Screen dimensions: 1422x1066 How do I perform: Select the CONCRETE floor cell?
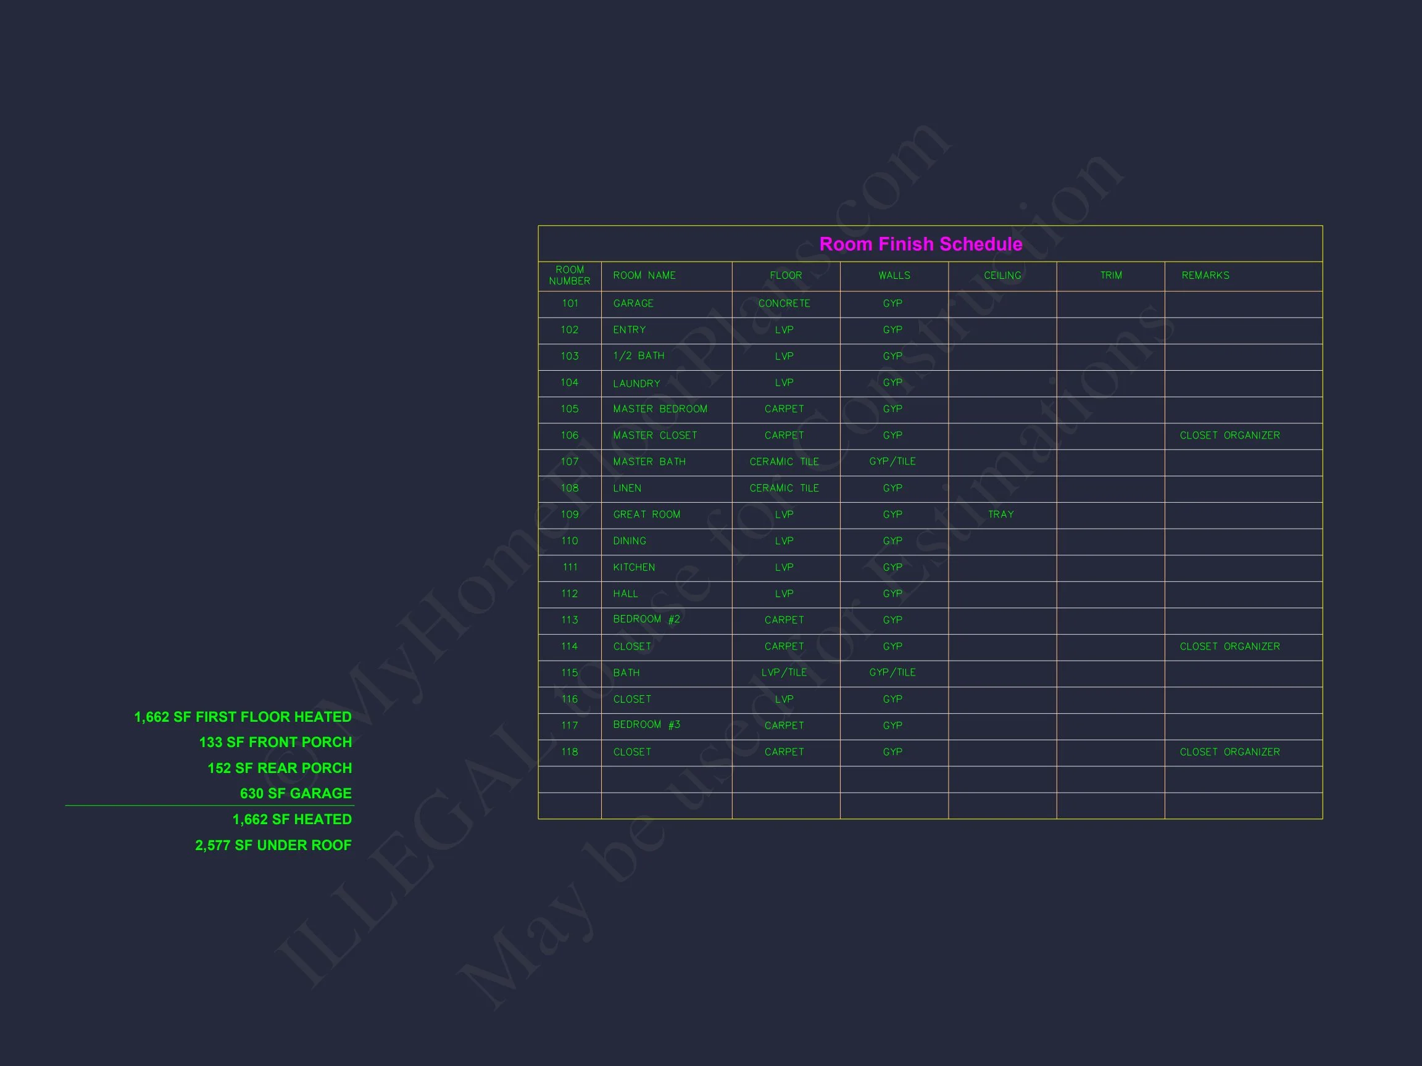784,304
